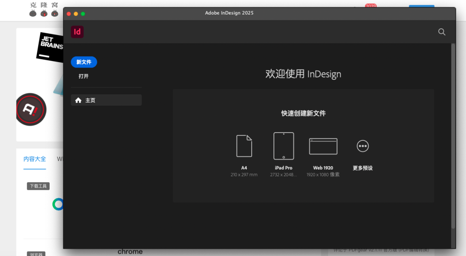Click the 2732 x 2048 size text

click(284, 175)
